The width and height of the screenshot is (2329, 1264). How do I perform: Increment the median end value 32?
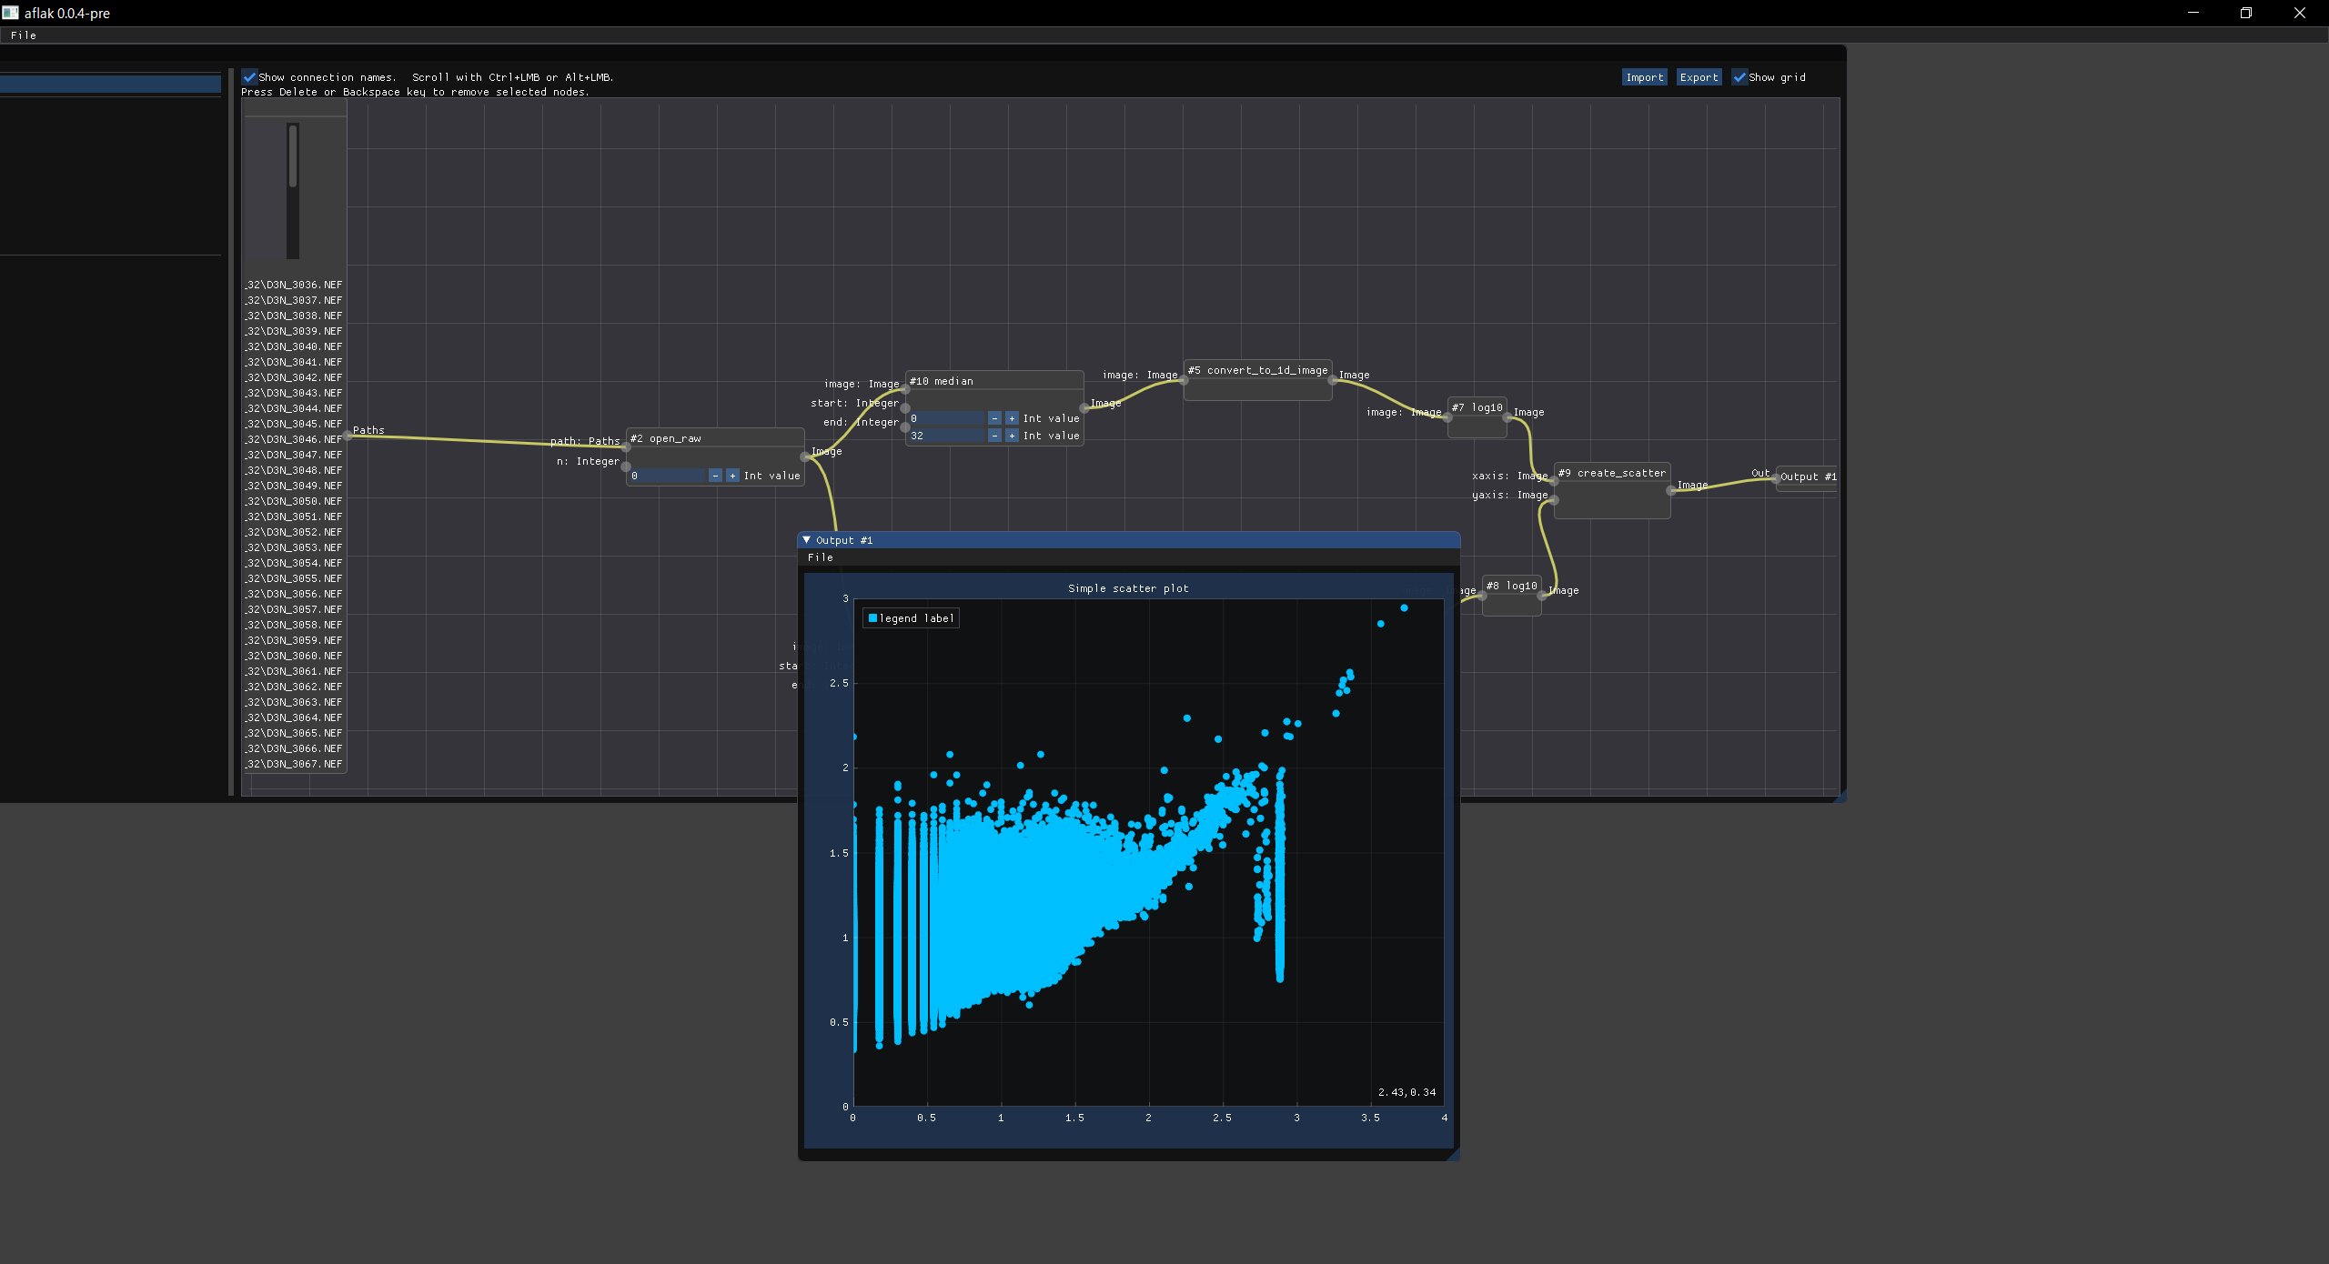[x=1012, y=436]
